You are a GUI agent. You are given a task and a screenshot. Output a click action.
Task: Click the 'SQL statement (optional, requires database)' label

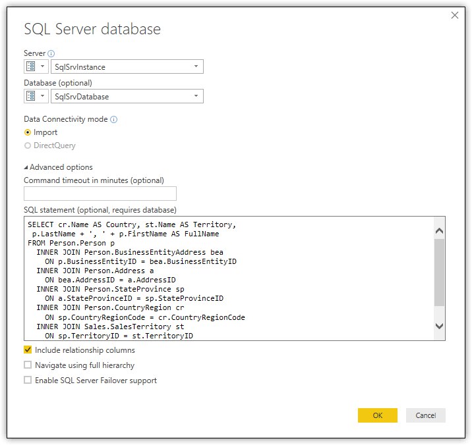[x=100, y=210]
